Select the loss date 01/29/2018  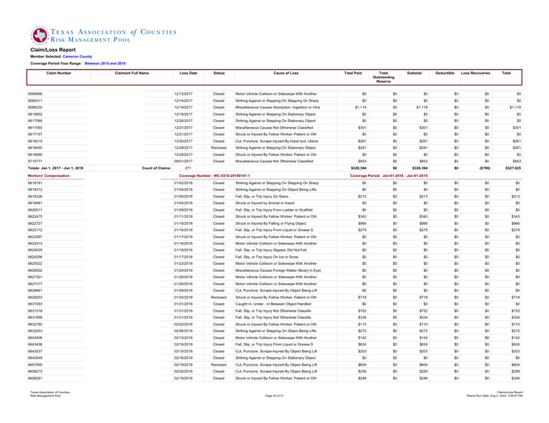(183, 291)
